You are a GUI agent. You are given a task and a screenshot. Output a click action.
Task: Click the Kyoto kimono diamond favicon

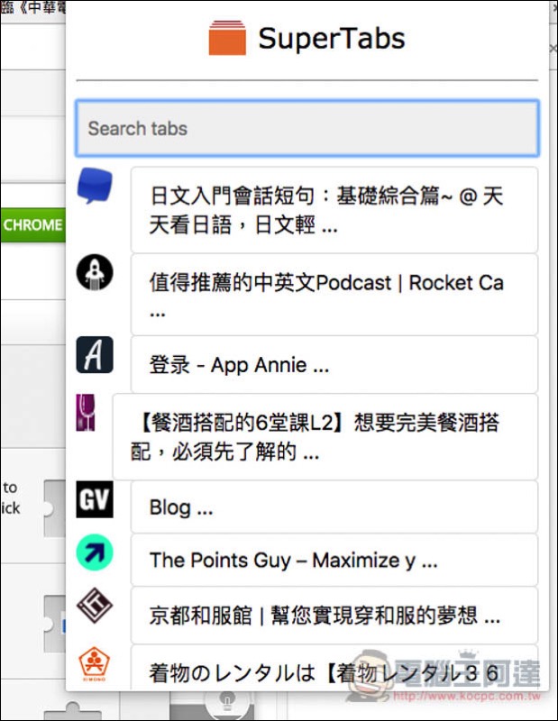coord(95,605)
